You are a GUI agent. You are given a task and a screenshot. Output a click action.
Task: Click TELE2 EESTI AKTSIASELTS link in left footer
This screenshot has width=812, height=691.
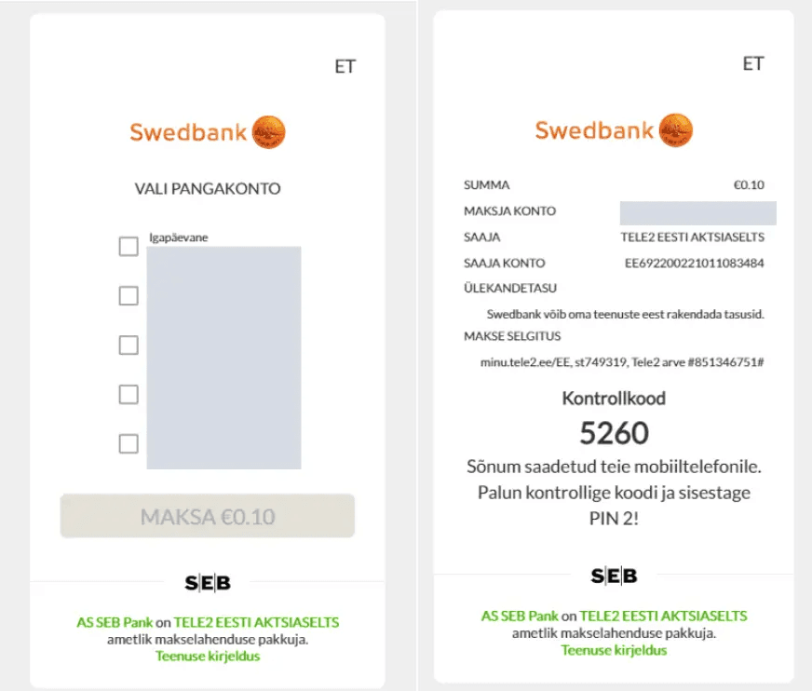[x=256, y=622]
